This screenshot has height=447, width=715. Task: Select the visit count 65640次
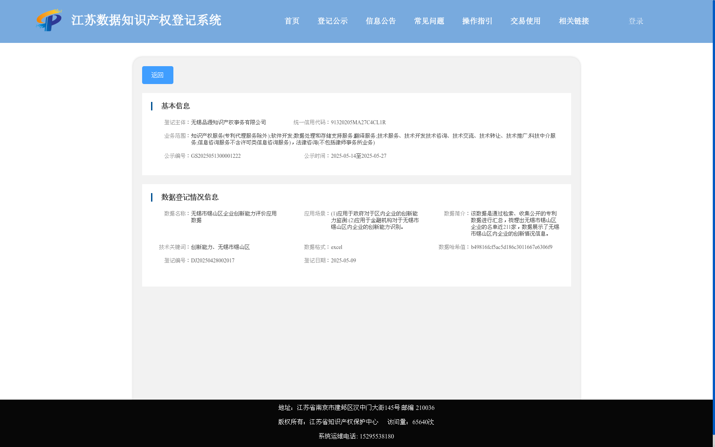pos(423,422)
